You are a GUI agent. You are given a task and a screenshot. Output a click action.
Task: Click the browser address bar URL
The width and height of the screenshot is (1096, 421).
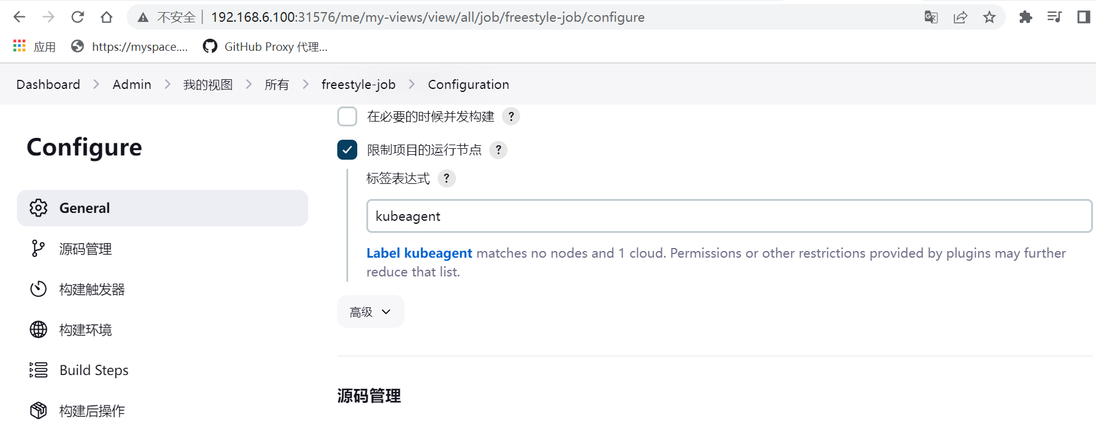428,17
